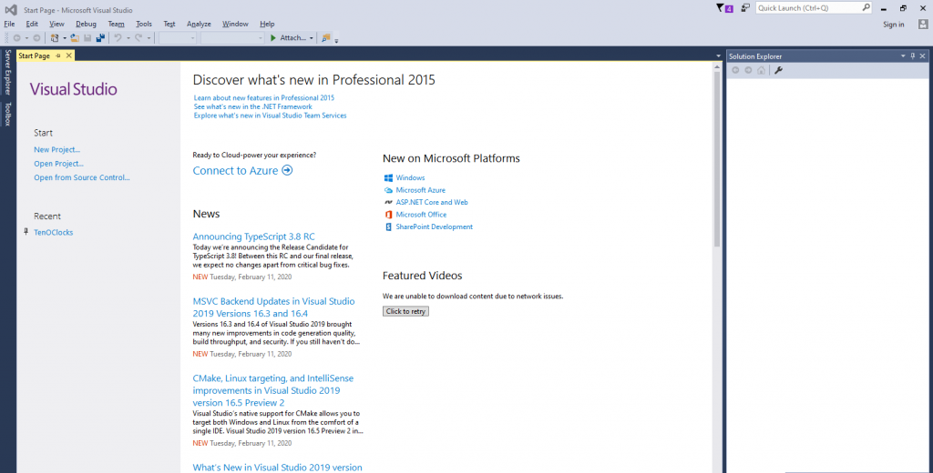Click the Undo arrow icon

click(x=118, y=38)
